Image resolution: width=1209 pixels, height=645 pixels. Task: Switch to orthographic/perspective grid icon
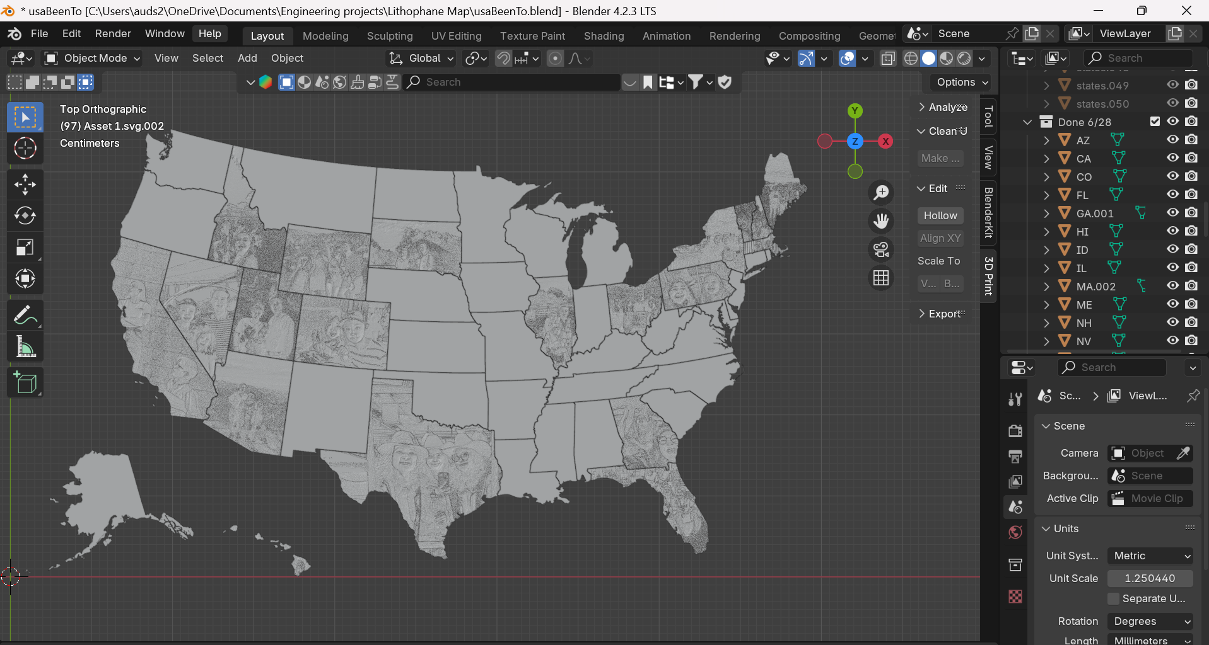click(x=881, y=278)
